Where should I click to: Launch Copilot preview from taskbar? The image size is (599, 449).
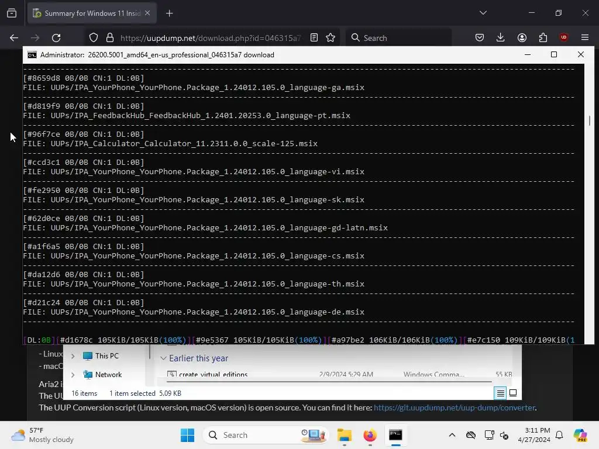pyautogui.click(x=580, y=435)
